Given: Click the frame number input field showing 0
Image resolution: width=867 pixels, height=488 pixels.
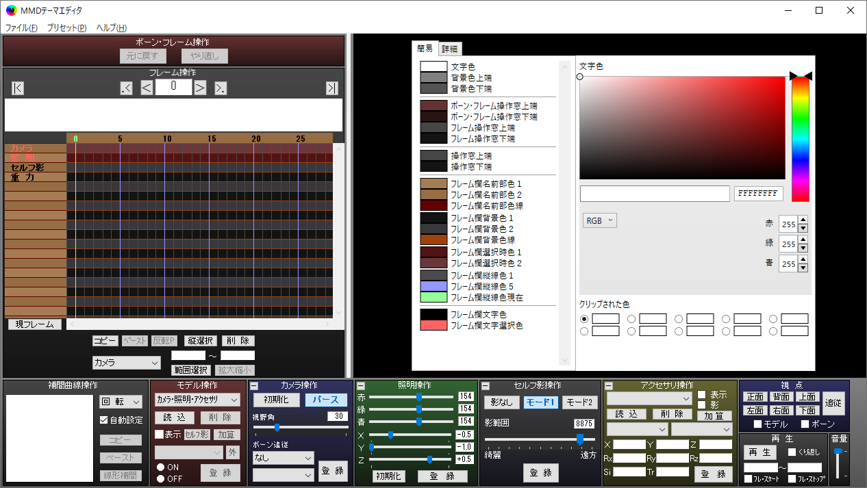Looking at the screenshot, I should (173, 87).
